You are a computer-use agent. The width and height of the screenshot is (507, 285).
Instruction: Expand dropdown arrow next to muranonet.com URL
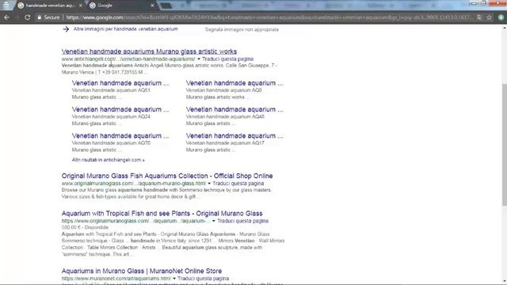point(174,278)
